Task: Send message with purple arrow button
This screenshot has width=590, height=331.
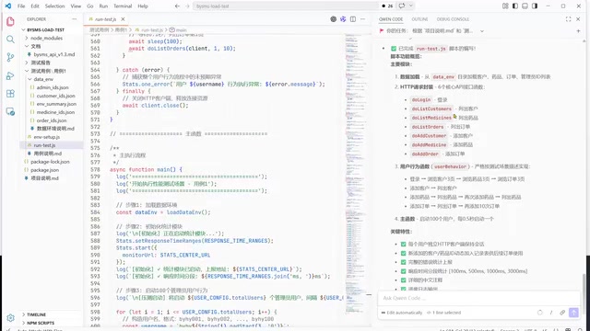Action: click(x=573, y=313)
